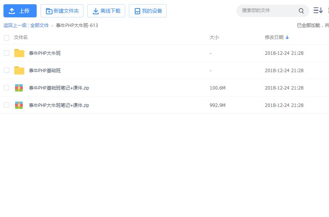Click the 泰牛PHP基础班 folder icon

click(19, 71)
